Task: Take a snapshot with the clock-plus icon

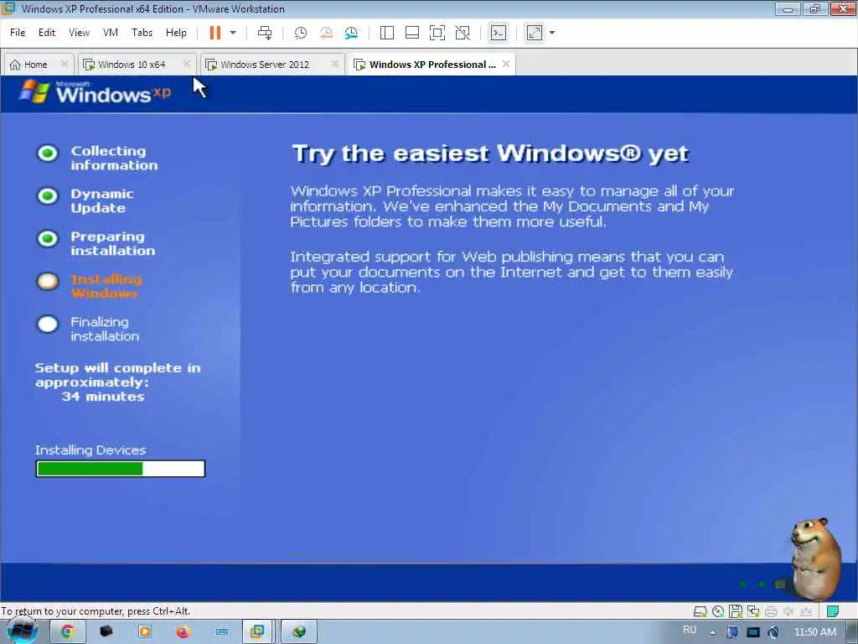Action: [301, 33]
